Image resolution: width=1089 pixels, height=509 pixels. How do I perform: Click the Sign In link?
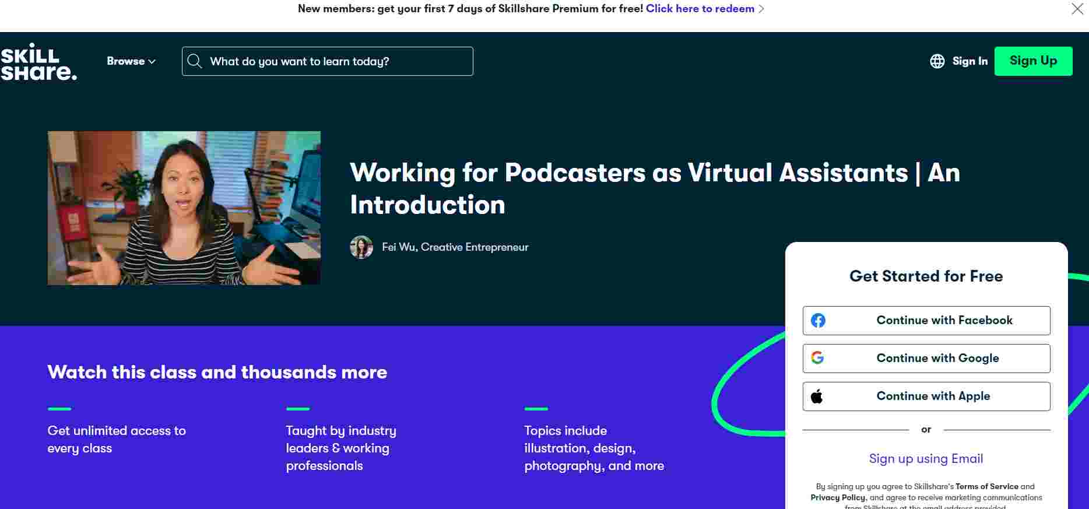(970, 61)
